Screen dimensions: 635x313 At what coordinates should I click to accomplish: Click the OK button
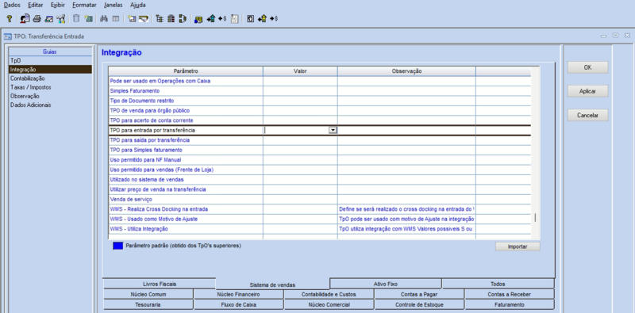587,67
